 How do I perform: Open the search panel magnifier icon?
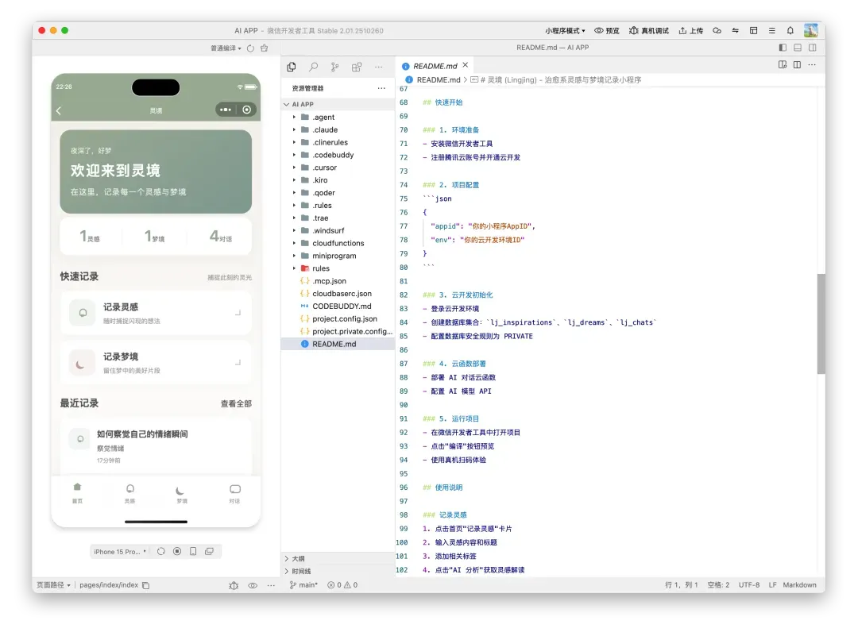[314, 67]
